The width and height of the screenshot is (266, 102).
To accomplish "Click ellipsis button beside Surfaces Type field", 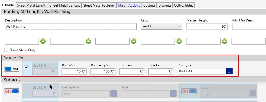I will 173,94.
